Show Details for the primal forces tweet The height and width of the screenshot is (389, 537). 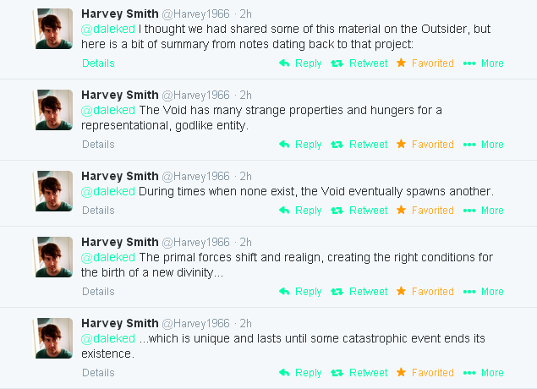pyautogui.click(x=98, y=292)
